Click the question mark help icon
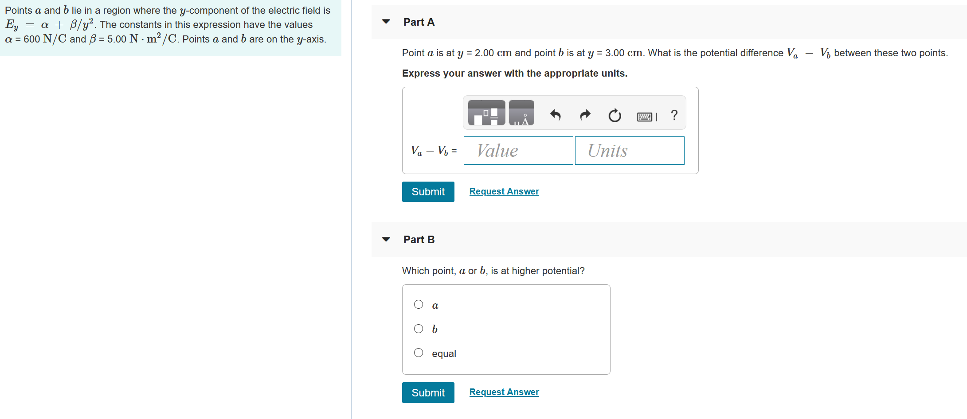967x419 pixels. (674, 115)
